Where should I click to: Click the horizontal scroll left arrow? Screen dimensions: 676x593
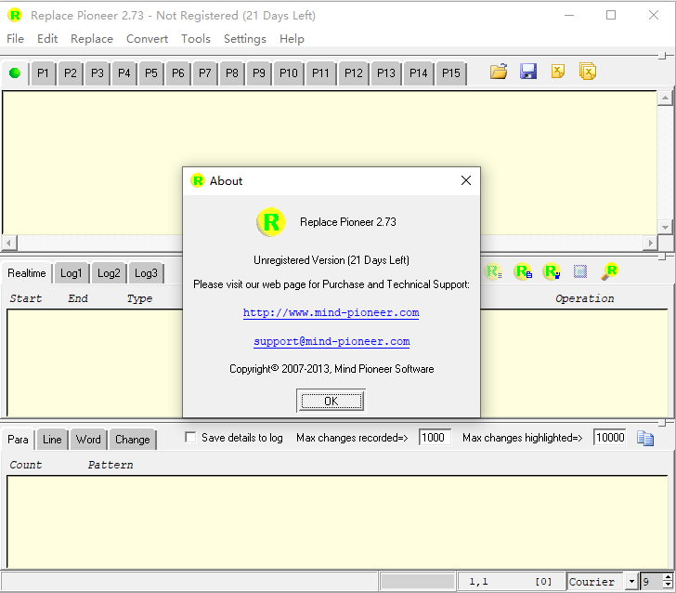tap(8, 243)
